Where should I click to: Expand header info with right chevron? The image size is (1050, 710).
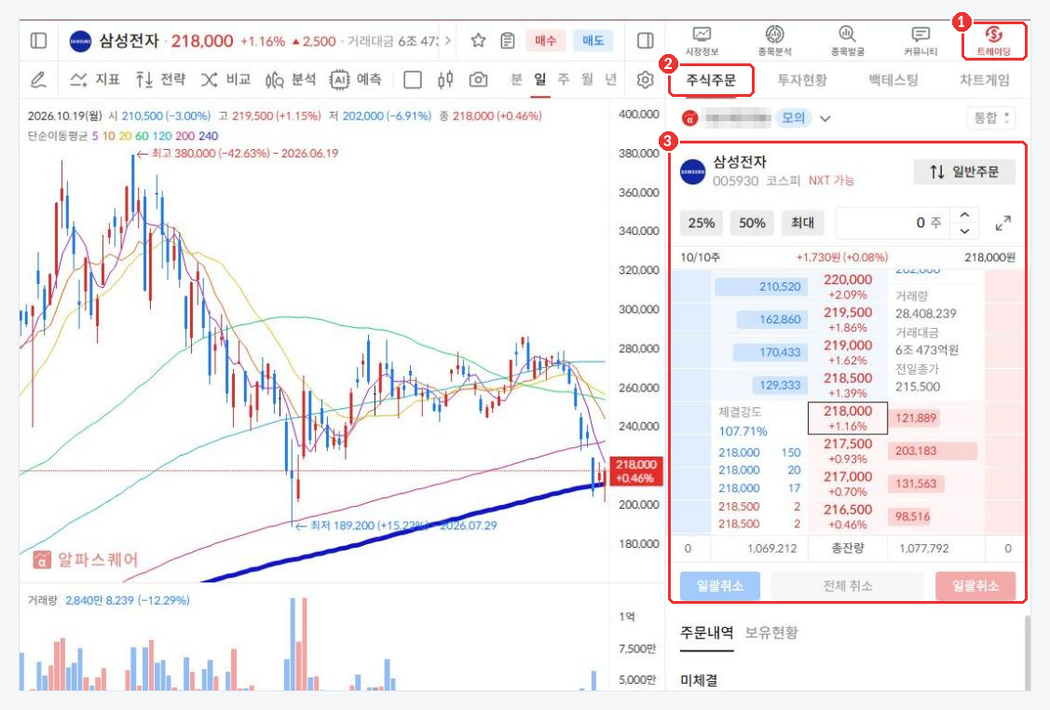pos(448,41)
